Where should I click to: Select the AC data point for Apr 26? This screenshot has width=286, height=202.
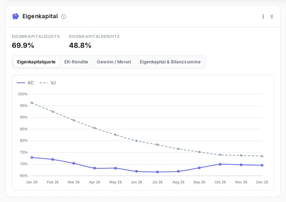[x=95, y=168]
